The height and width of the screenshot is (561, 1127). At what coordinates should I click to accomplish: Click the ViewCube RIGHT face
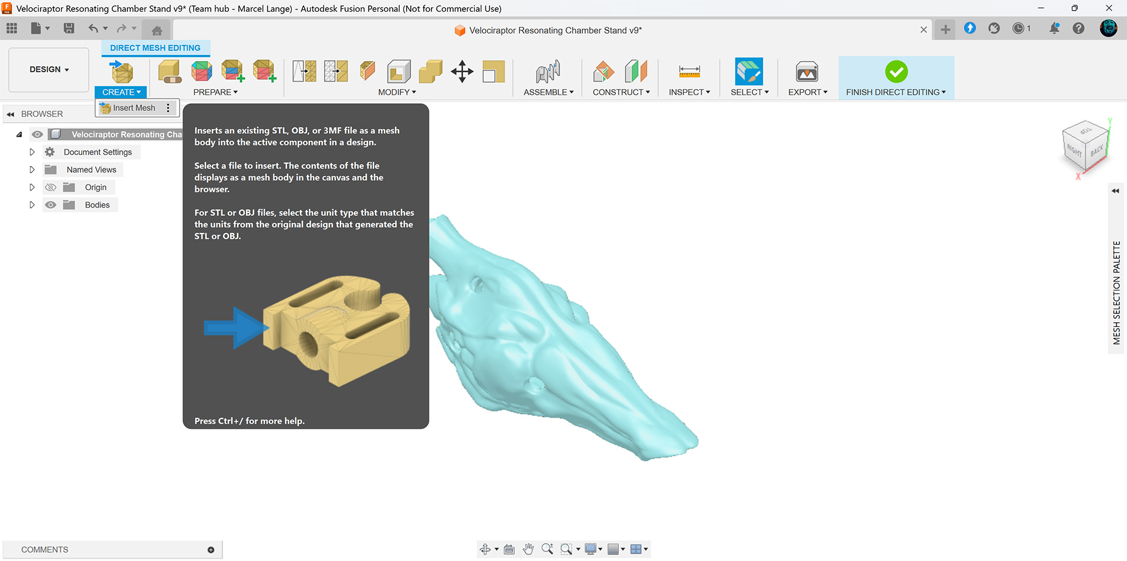pyautogui.click(x=1074, y=151)
